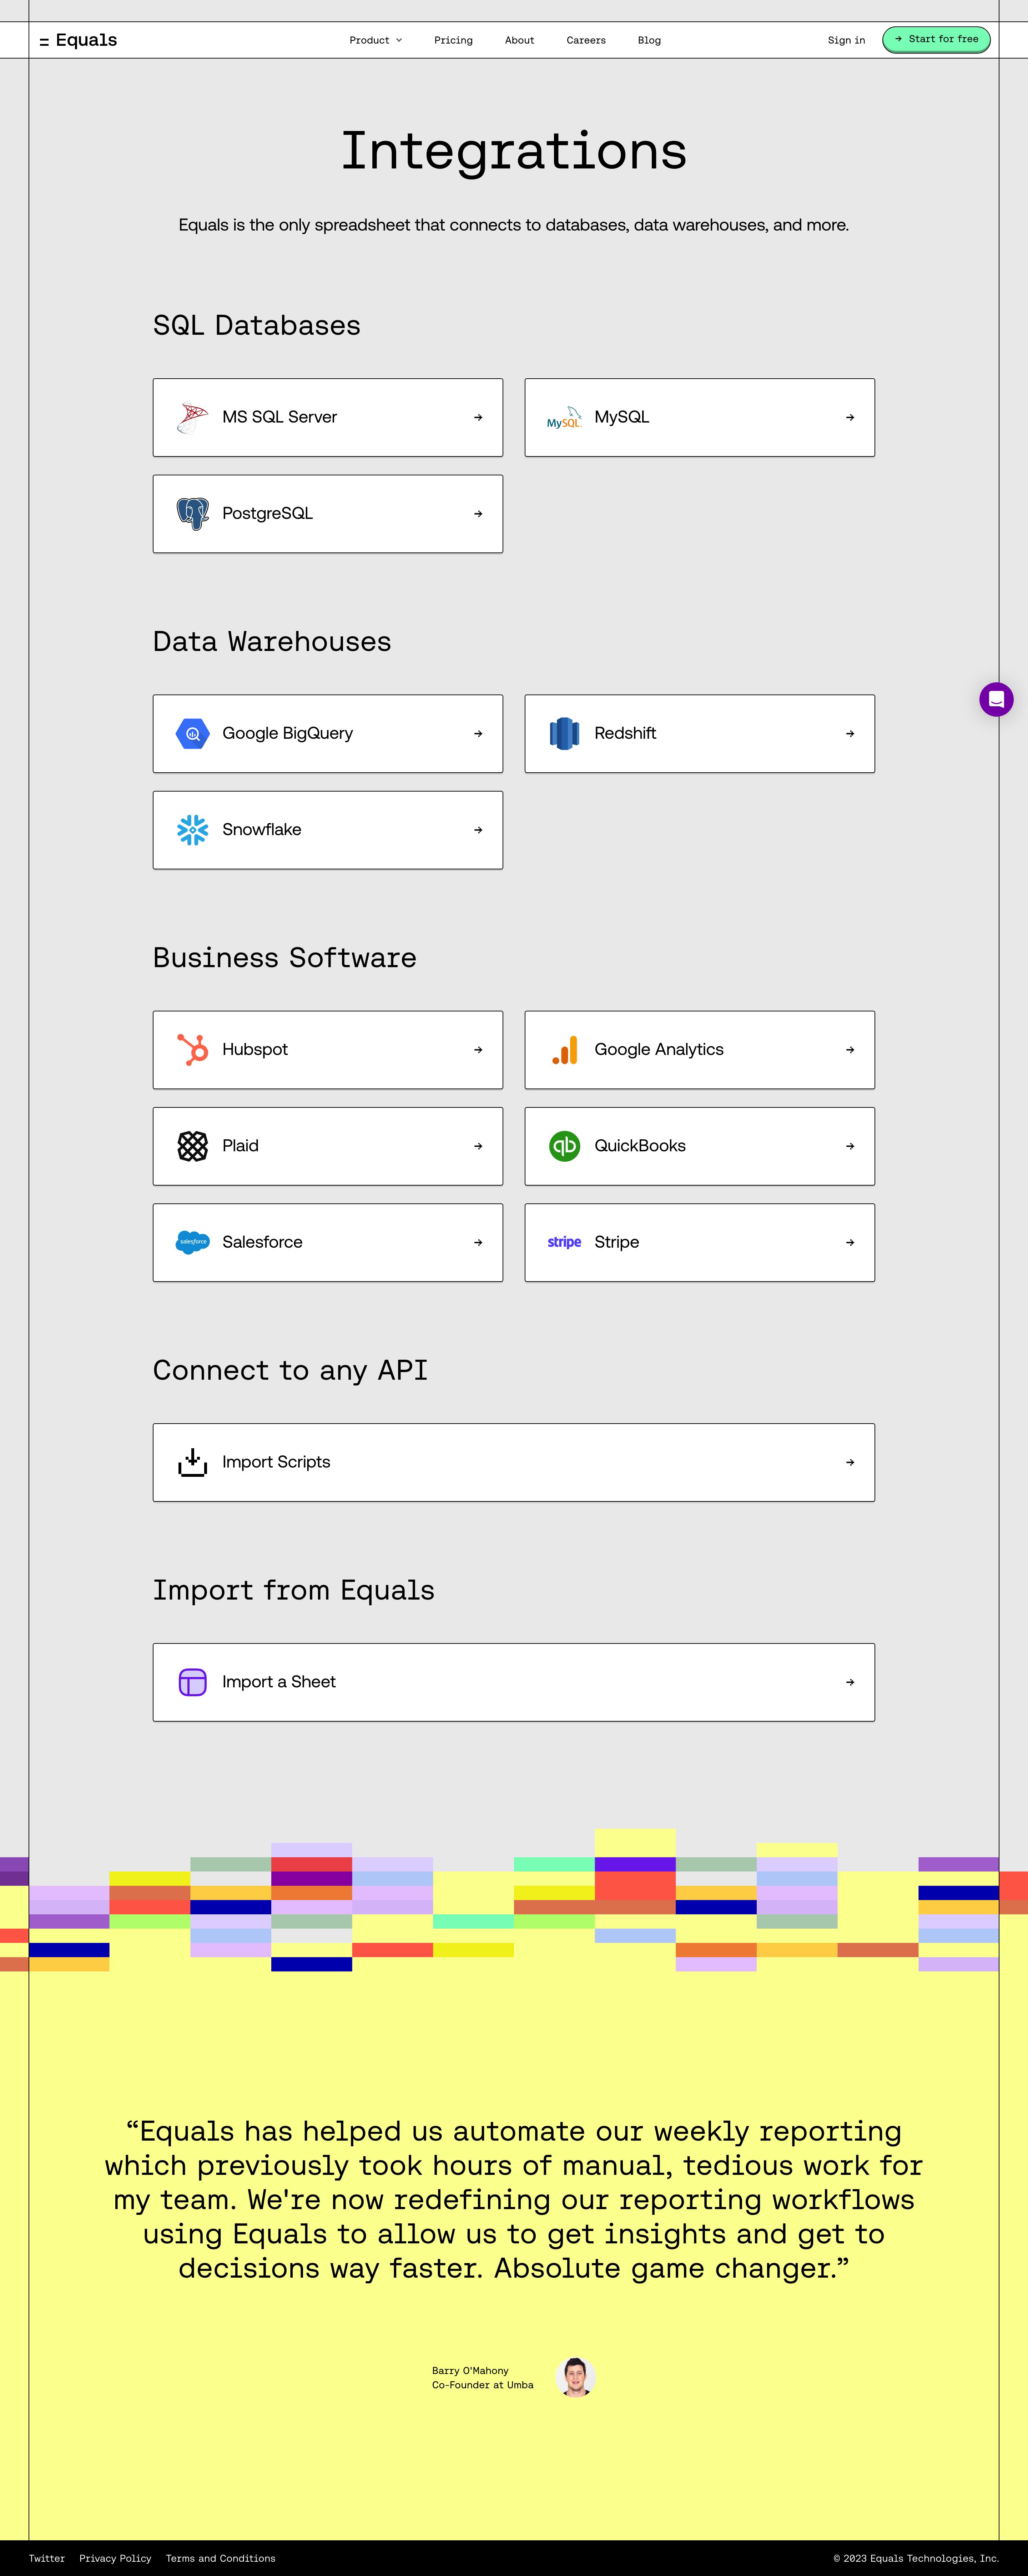This screenshot has width=1028, height=2576.
Task: Click the Data Warehouses heading
Action: pyautogui.click(x=272, y=641)
